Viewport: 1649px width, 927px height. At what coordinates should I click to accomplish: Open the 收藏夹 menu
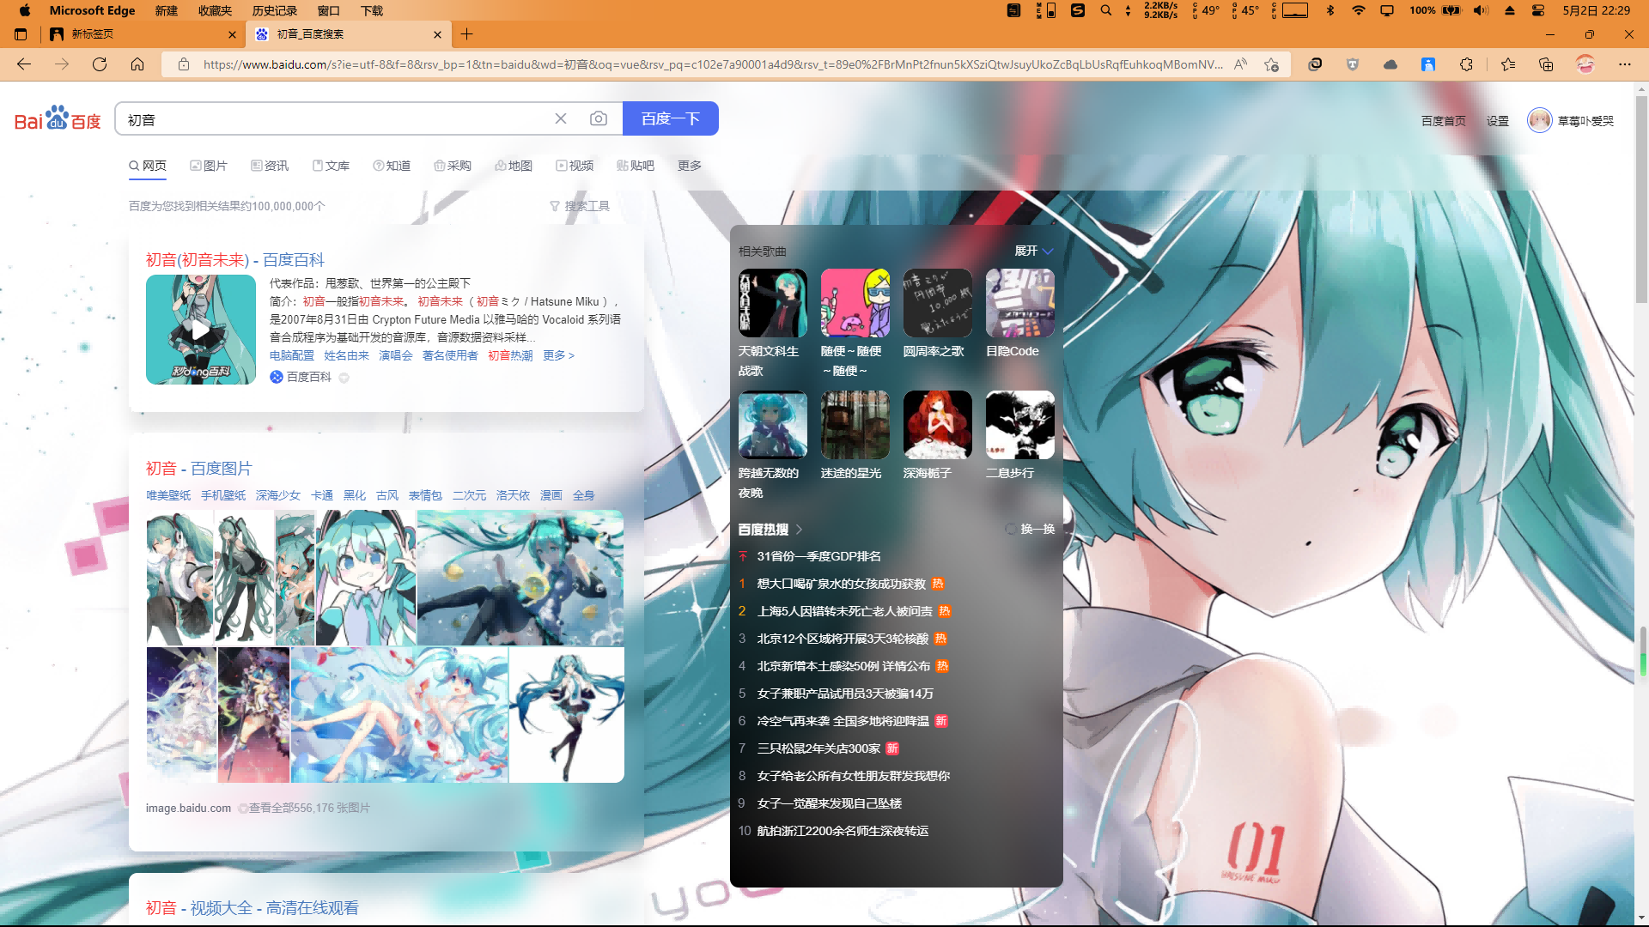pos(215,10)
